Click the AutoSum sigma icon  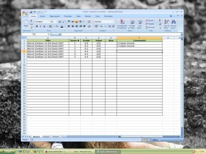[160, 20]
